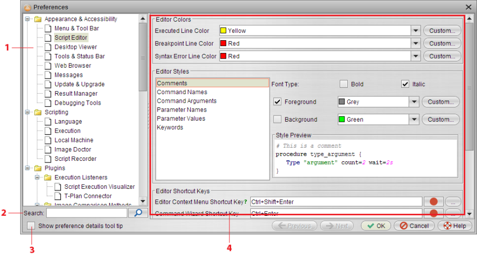Toggle Show preference details tool tip
Screen dimensions: 477x255
click(x=32, y=226)
